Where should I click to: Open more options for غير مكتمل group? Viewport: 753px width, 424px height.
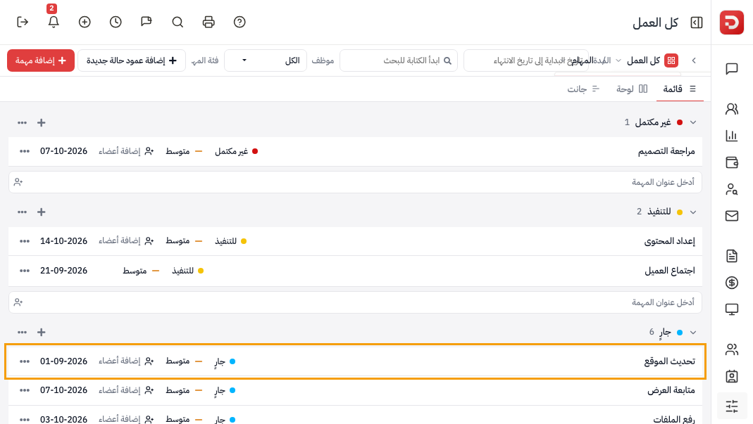click(x=22, y=123)
